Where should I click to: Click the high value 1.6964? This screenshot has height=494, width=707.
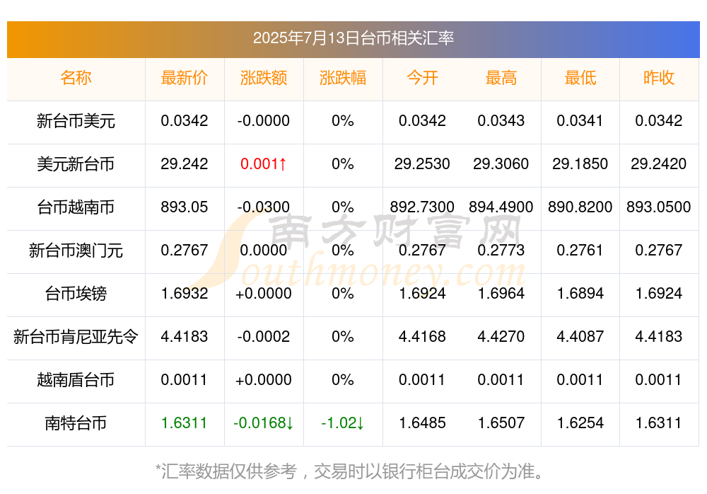(x=501, y=294)
